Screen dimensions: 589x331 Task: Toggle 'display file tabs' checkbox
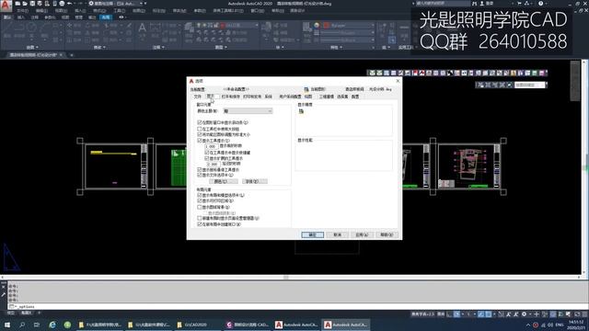200,175
